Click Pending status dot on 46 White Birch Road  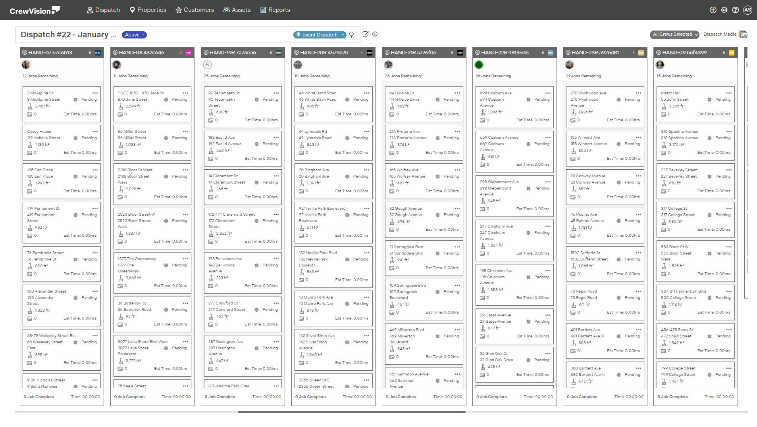coord(347,100)
